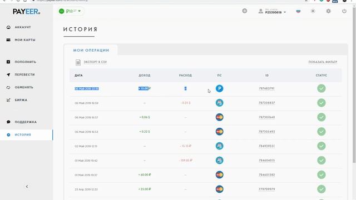Open operation ID 779709979

point(266,189)
